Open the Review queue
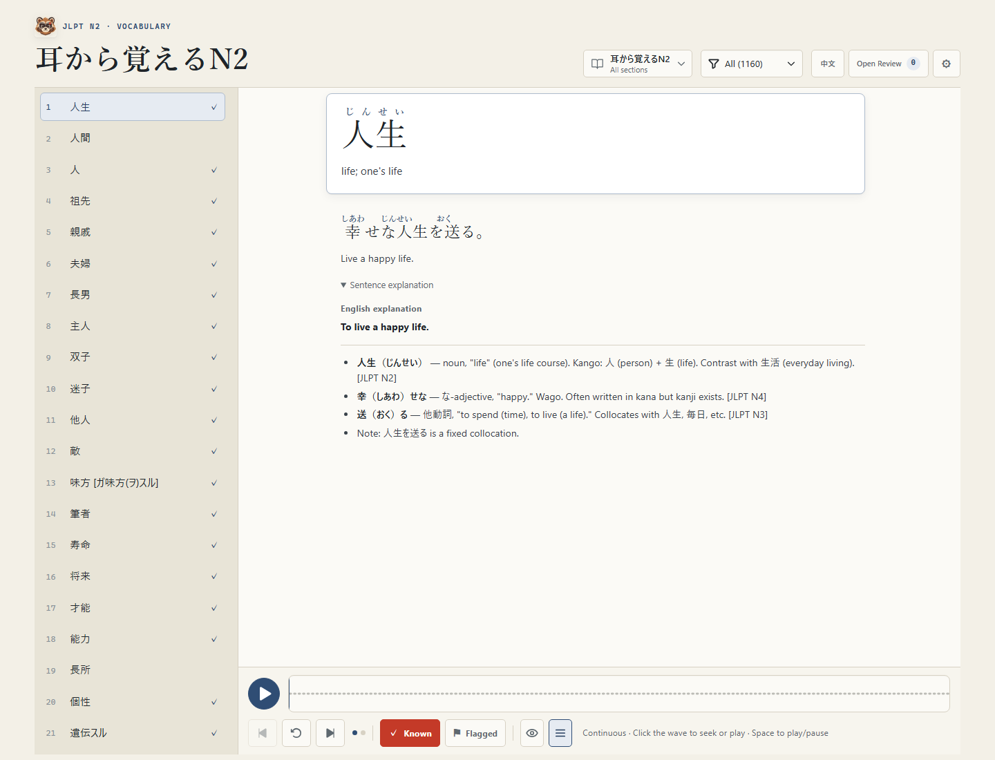Viewport: 995px width, 760px height. coord(889,64)
